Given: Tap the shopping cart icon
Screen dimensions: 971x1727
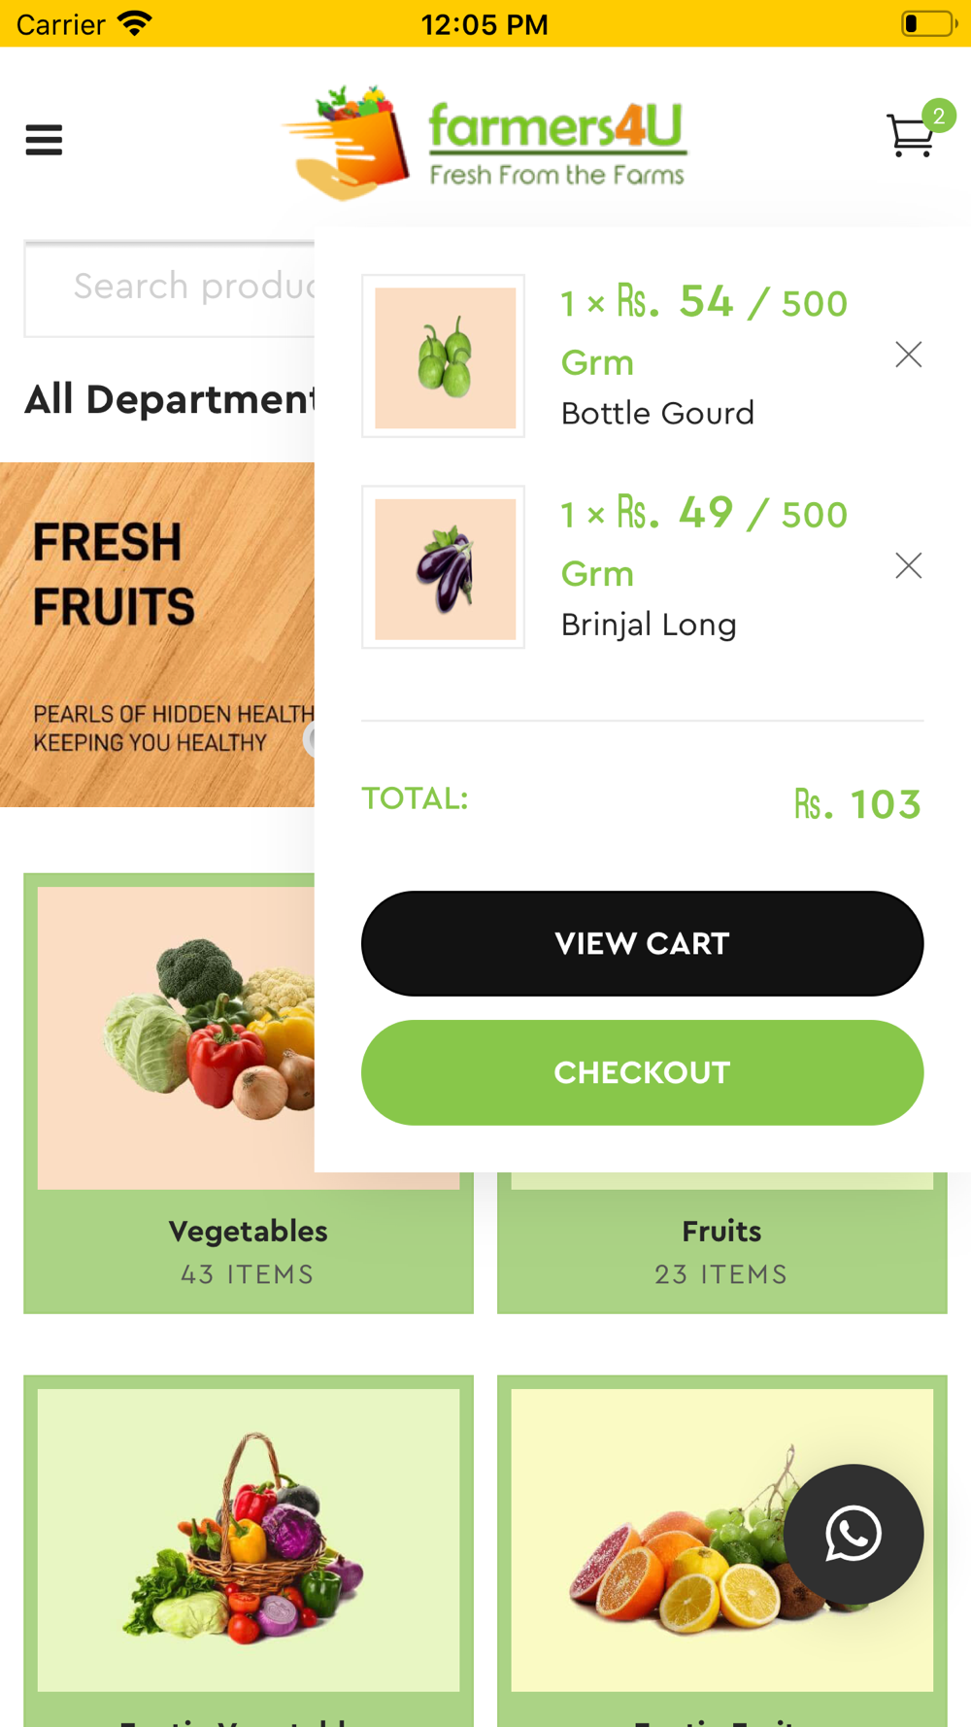Looking at the screenshot, I should tap(910, 137).
